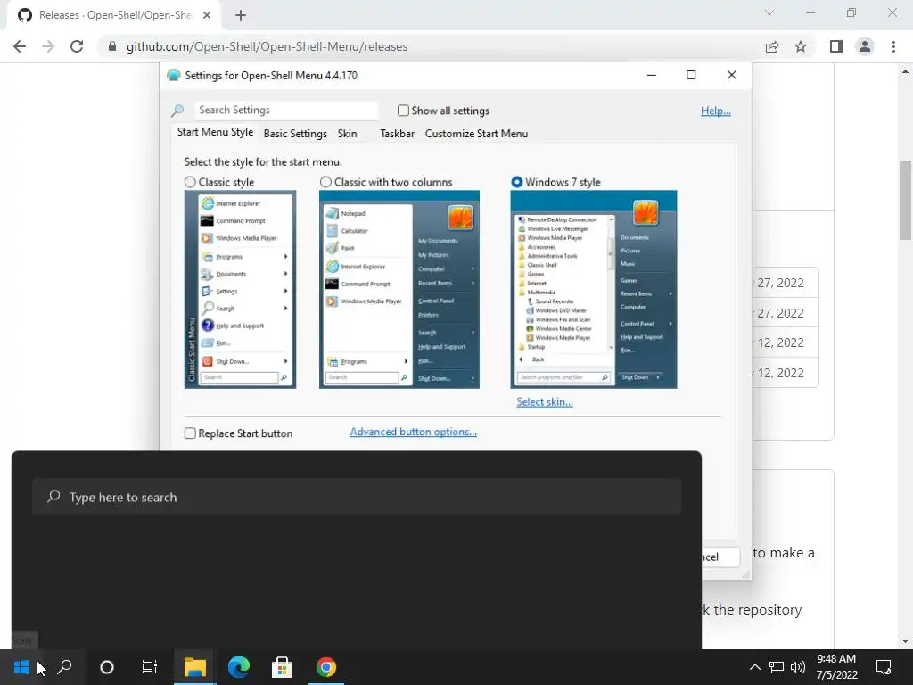The image size is (913, 685).
Task: Click the taskbar clock showing 9:48 AM
Action: point(836,667)
